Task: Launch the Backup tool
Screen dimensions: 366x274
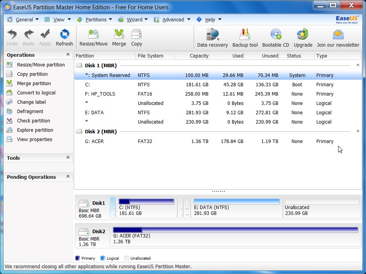Action: pos(245,37)
